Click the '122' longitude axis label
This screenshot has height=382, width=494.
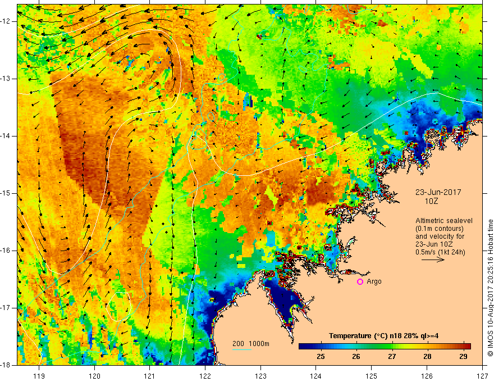coord(205,376)
